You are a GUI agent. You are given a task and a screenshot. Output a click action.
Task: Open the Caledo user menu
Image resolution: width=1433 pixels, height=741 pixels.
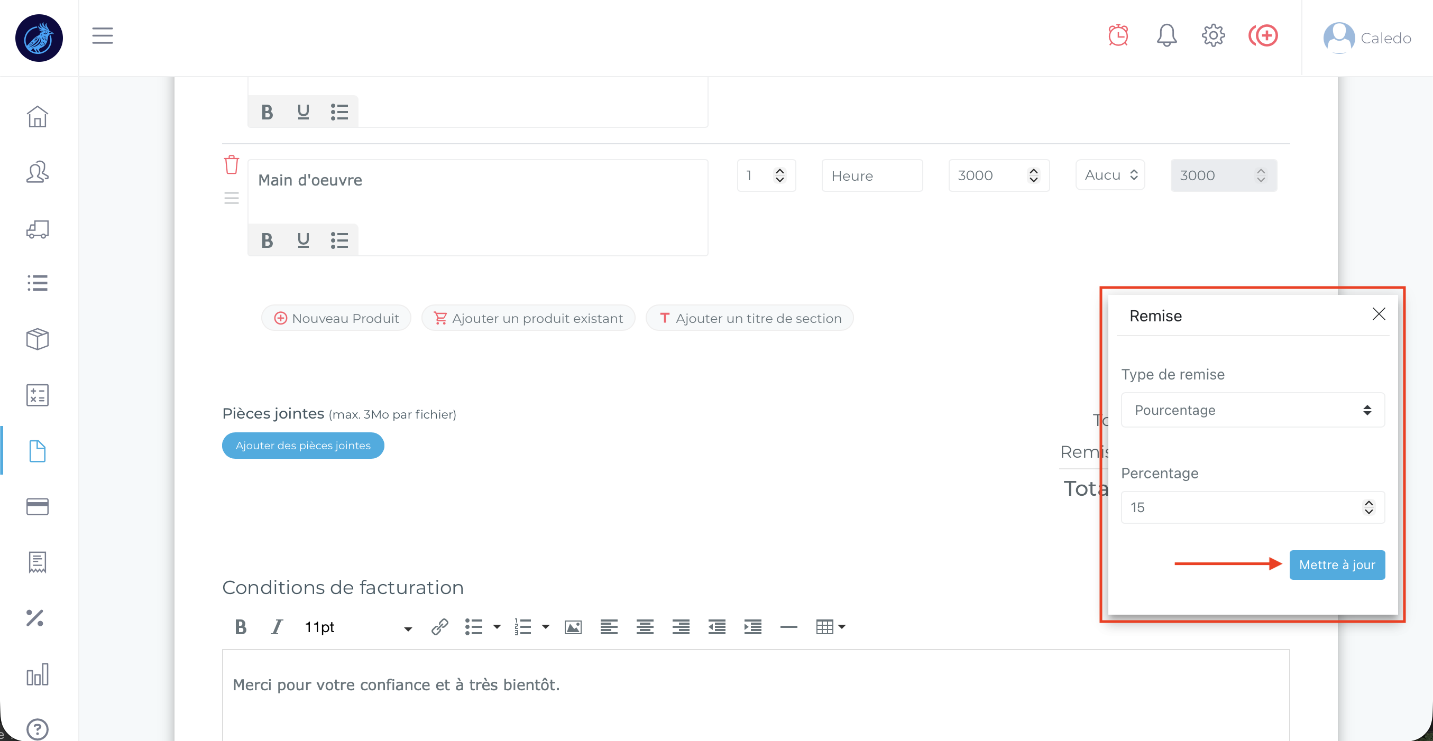pyautogui.click(x=1368, y=38)
